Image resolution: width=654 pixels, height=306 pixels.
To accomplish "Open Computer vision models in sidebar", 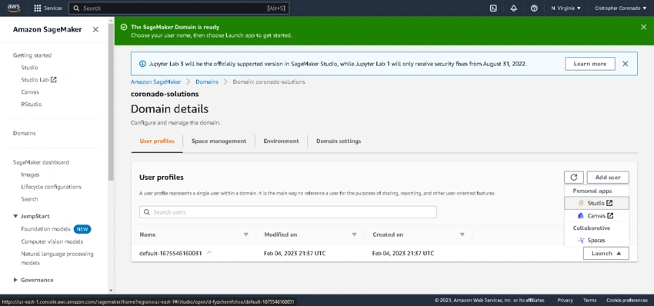I will point(52,241).
